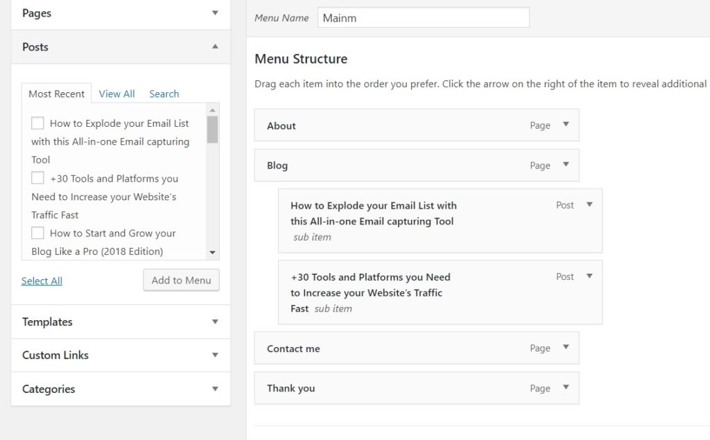Screen dimensions: 710x440
Task: Open settings for the Blog menu item
Action: [x=567, y=165]
